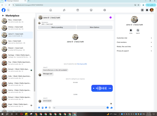The height and width of the screenshot is (116, 157).
Task: Open the Sydney 3 Beds 3 Baths chat
Action: pyautogui.click(x=17, y=84)
